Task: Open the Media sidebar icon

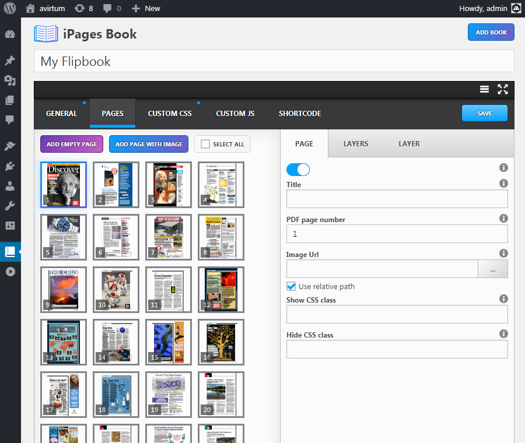Action: point(10,80)
